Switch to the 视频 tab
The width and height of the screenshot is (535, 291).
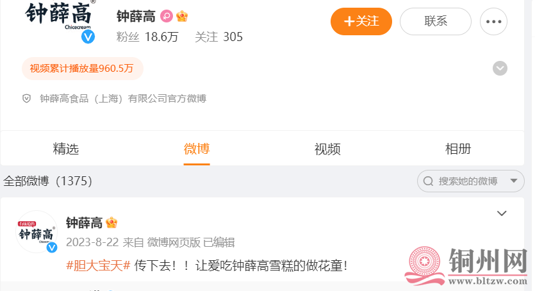(327, 149)
